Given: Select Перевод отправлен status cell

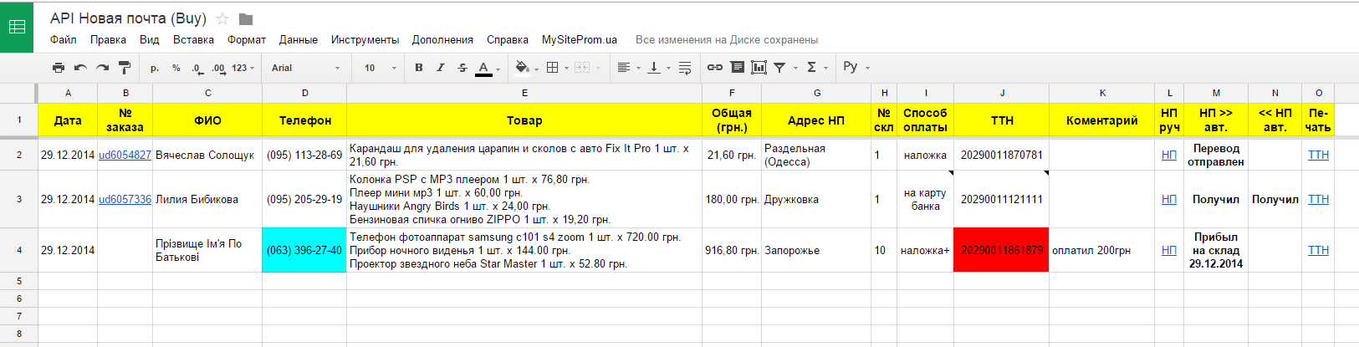Looking at the screenshot, I should (1216, 155).
